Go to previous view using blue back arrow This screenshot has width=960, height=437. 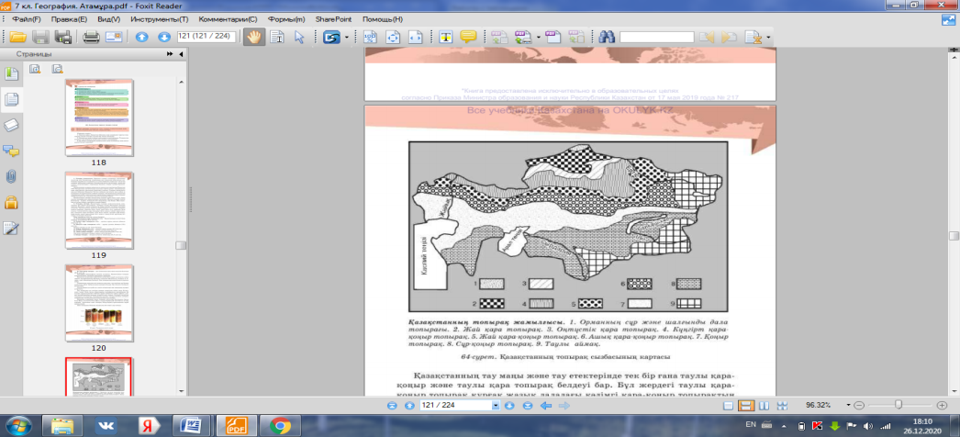pyautogui.click(x=545, y=405)
